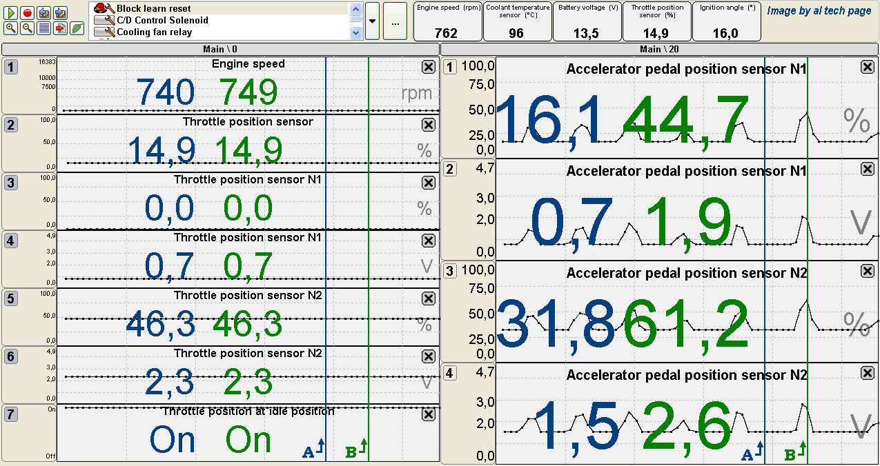880x466 pixels.
Task: Close the Throttle position at idle graph
Action: point(428,414)
